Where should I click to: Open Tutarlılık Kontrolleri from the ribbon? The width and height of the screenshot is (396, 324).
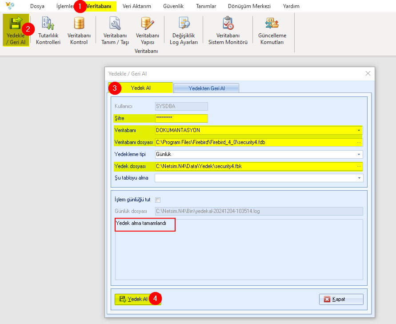[x=48, y=31]
